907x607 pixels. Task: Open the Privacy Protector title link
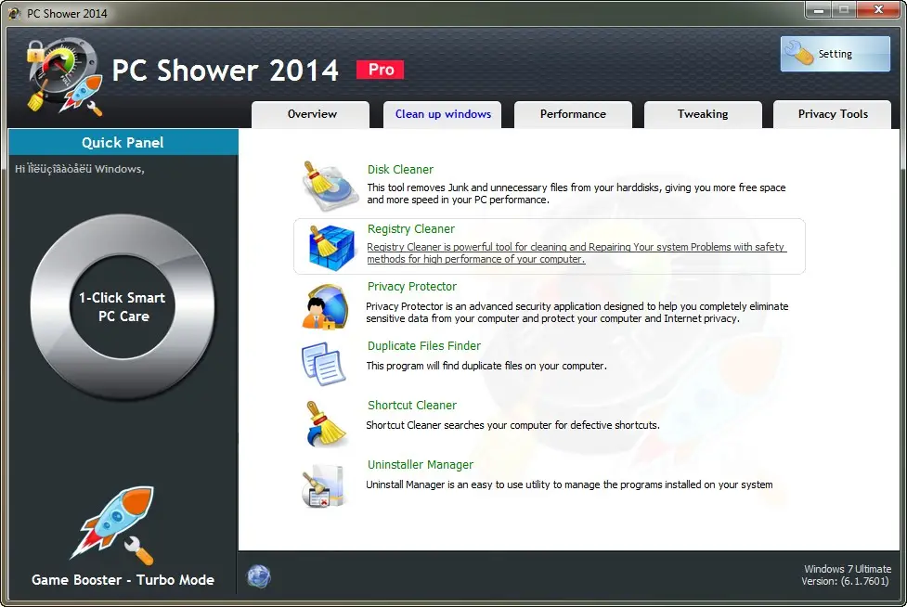(x=412, y=287)
